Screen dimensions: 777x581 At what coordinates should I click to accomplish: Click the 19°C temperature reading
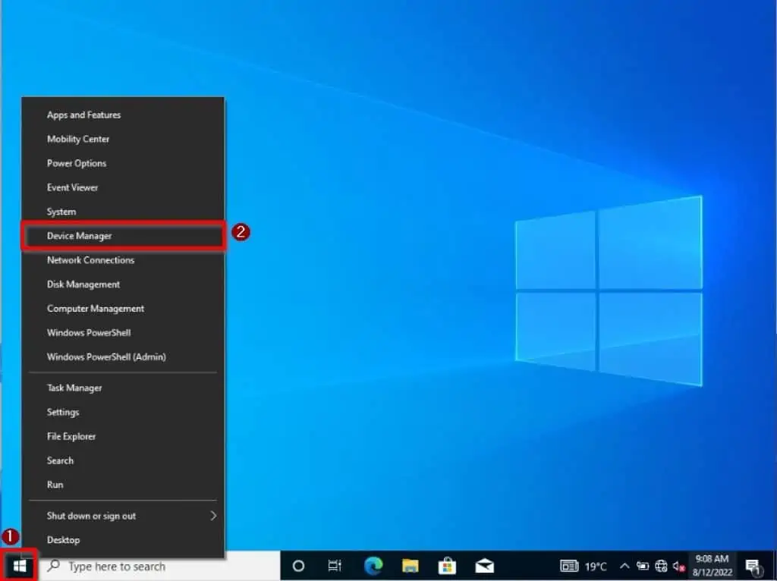tap(595, 566)
